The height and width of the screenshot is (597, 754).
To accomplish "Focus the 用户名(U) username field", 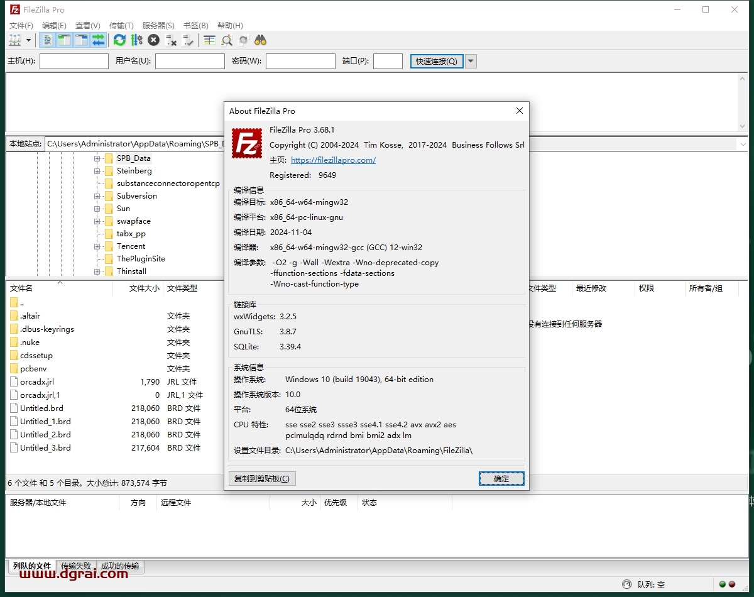I will coord(190,61).
